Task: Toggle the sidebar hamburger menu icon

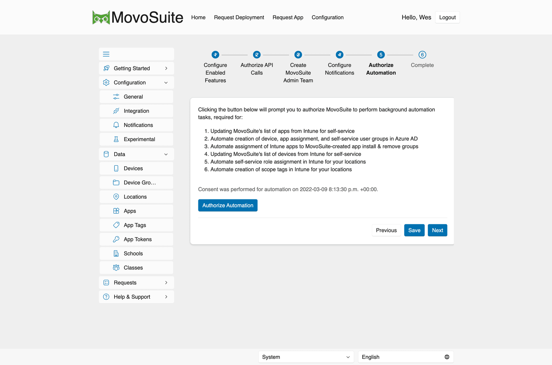Action: pyautogui.click(x=106, y=54)
